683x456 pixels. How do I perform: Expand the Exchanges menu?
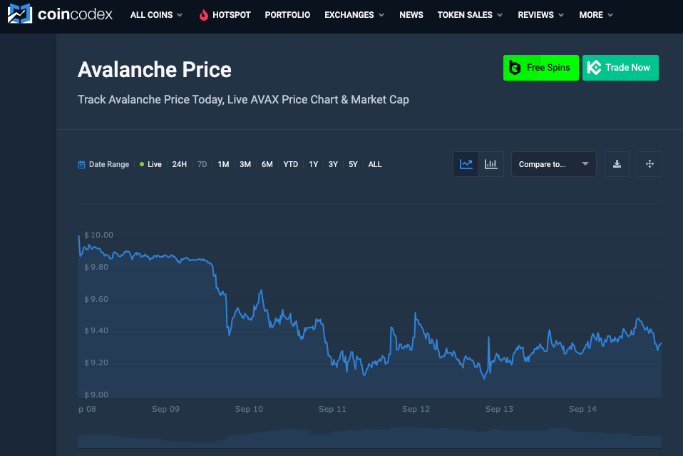pyautogui.click(x=354, y=15)
